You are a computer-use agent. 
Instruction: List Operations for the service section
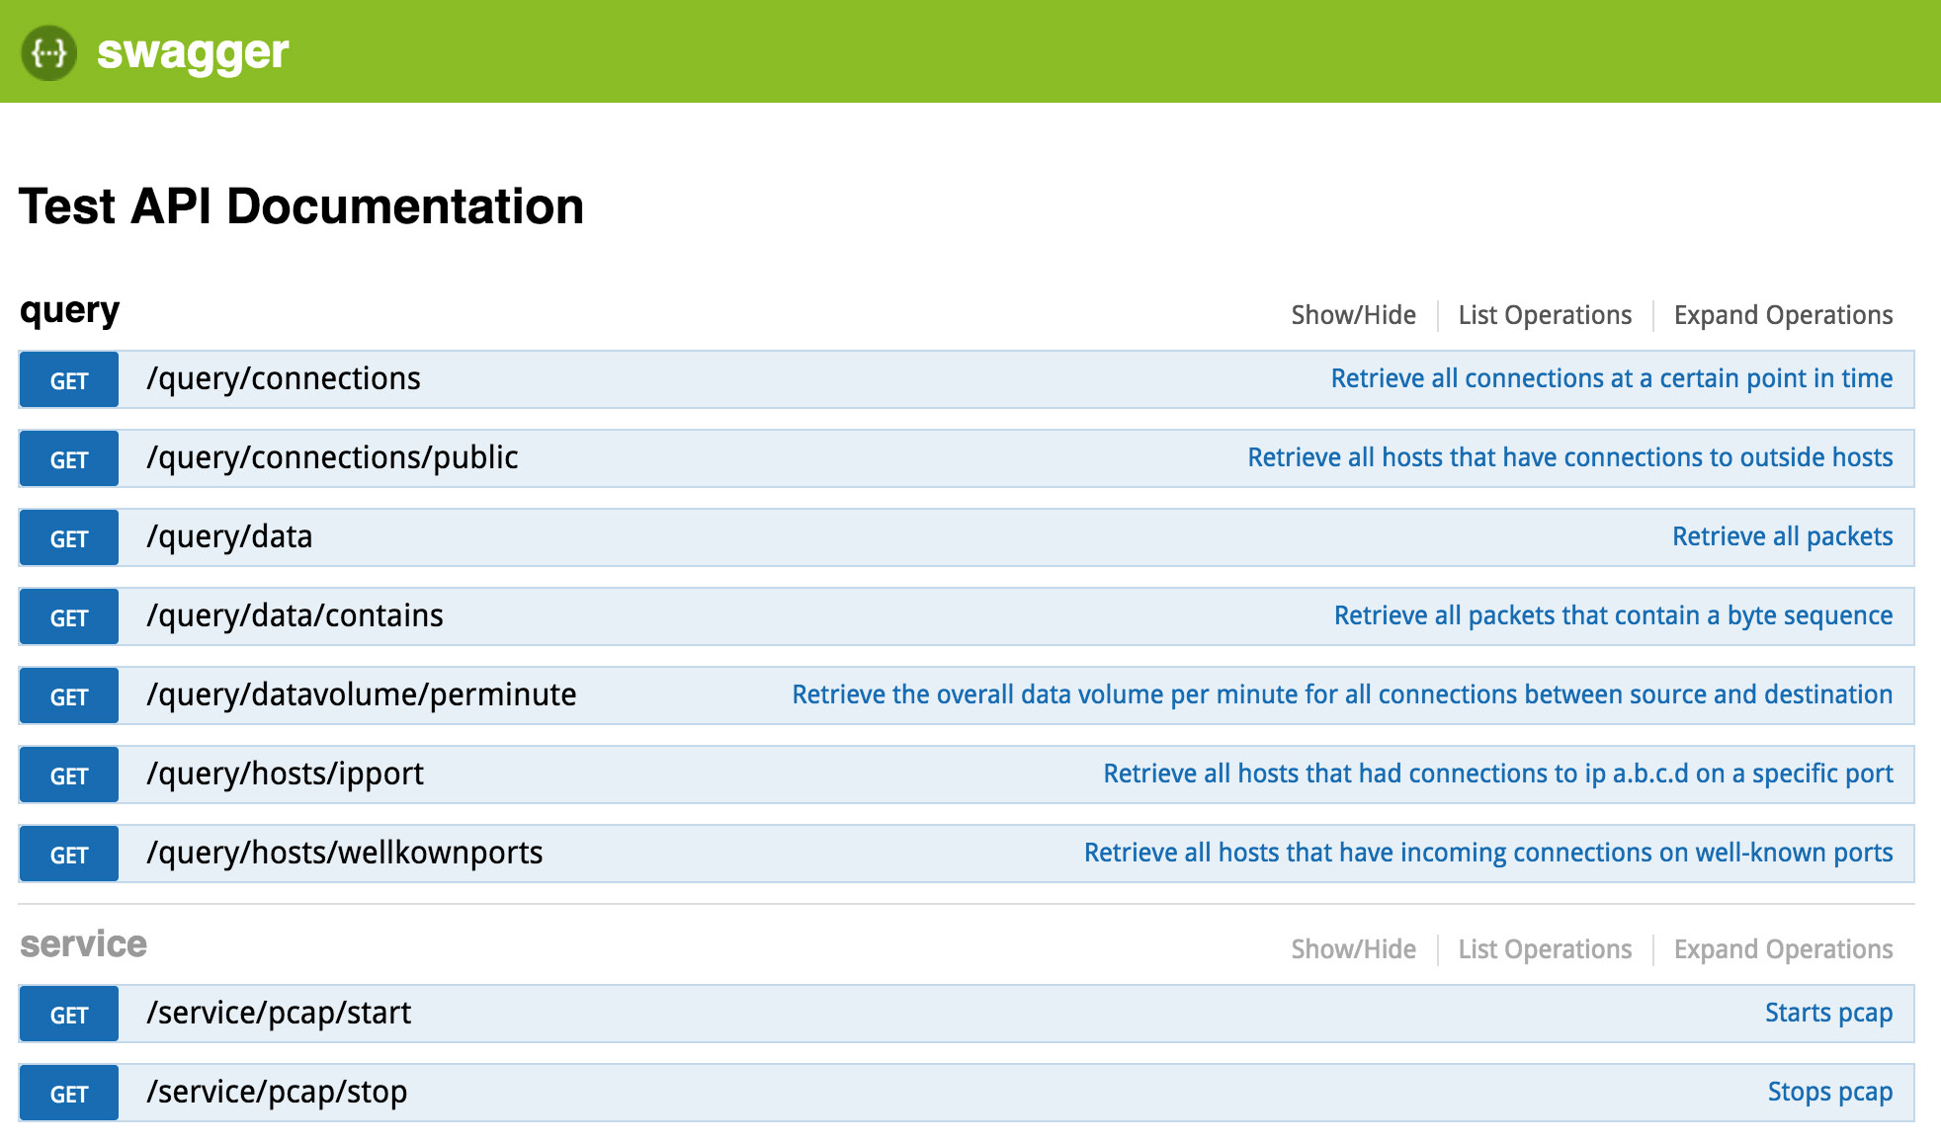pos(1545,949)
